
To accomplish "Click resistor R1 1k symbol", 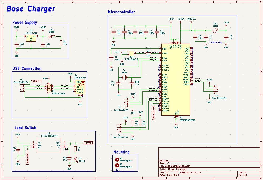I will [x=75, y=149].
